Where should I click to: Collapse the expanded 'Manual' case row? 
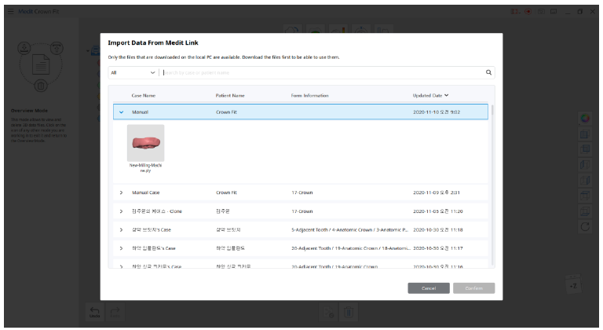click(x=121, y=112)
